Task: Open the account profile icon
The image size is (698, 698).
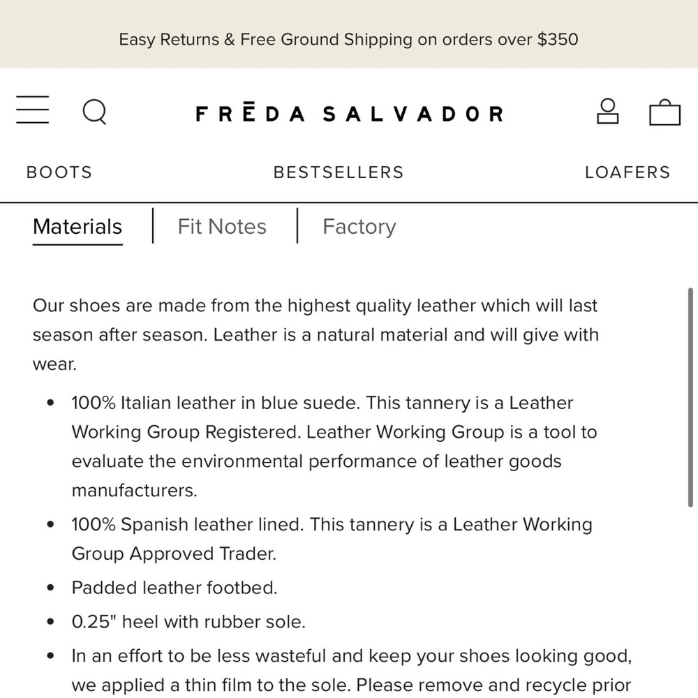Action: coord(608,111)
